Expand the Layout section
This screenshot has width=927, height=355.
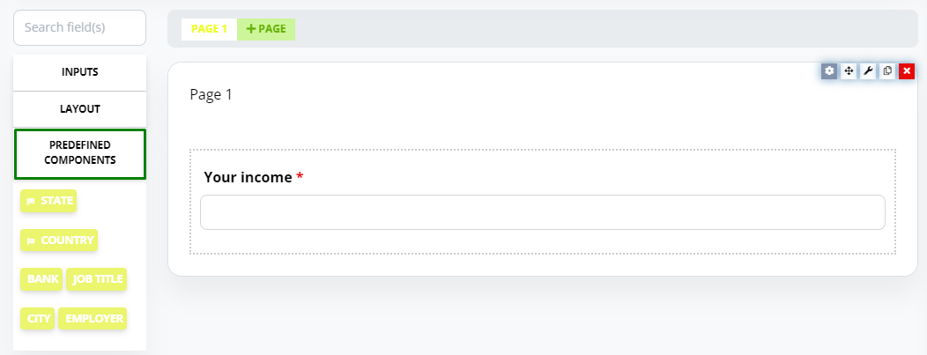[80, 109]
